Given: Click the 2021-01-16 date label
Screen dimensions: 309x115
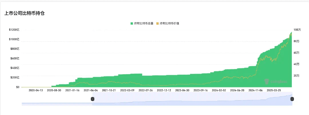Looking at the screenshot, I should coord(72,90).
